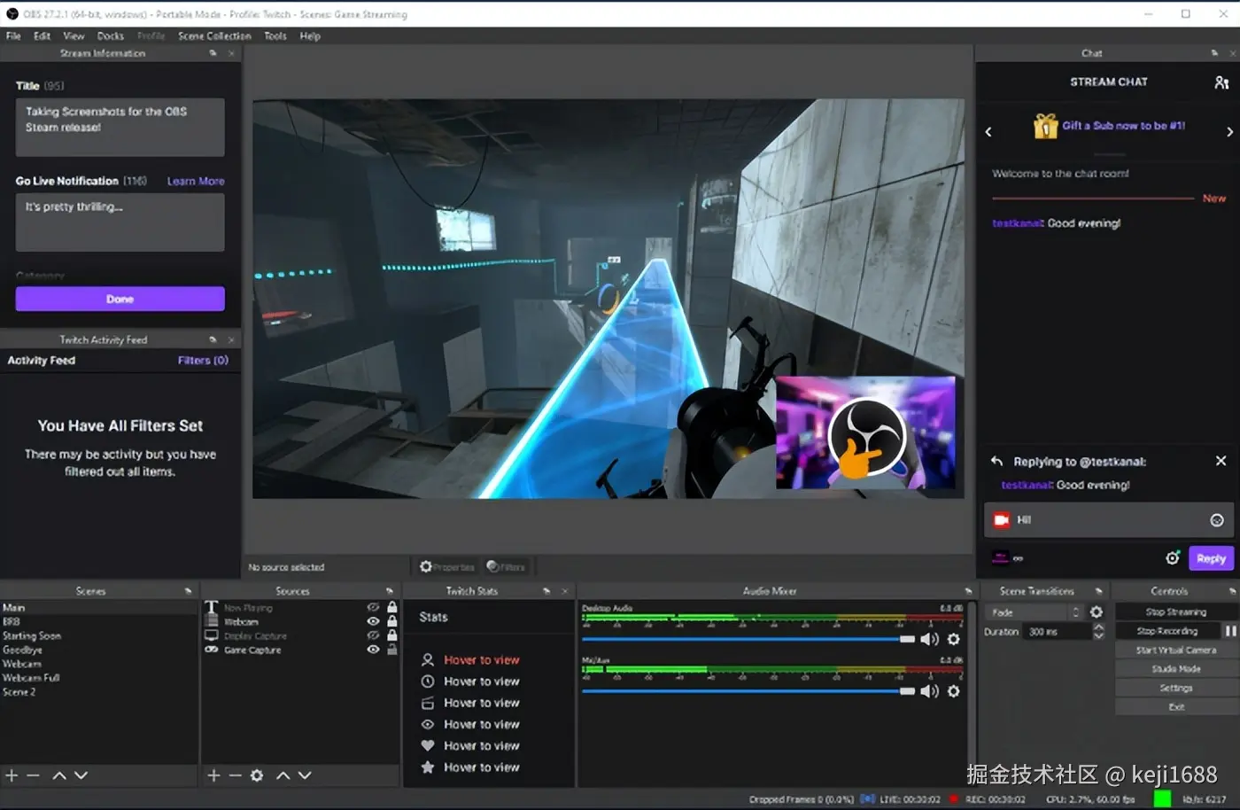Unlock the Webcam source

[392, 622]
